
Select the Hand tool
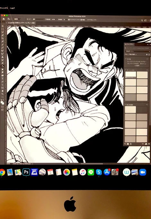click(x=3, y=91)
